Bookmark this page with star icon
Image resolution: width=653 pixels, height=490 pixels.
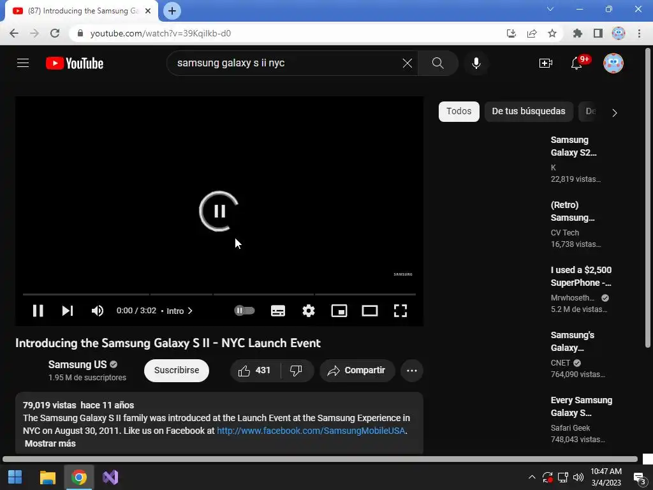click(552, 33)
